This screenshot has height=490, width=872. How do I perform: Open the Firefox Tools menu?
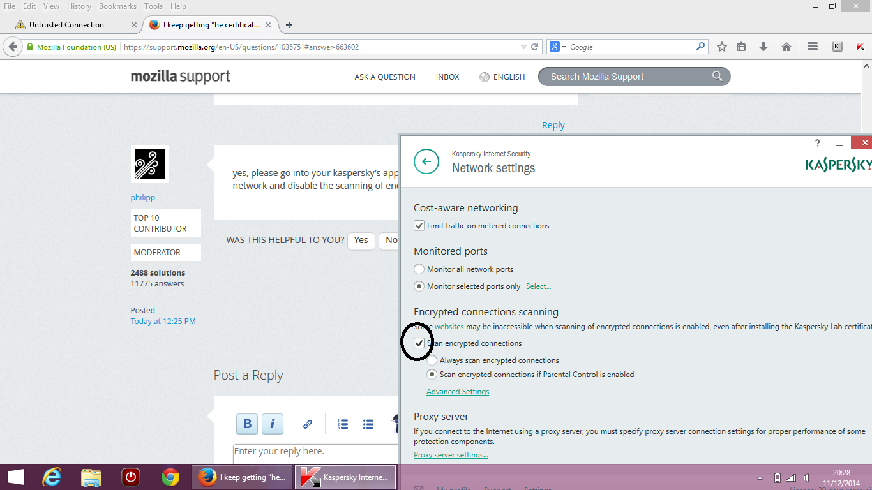tap(153, 6)
